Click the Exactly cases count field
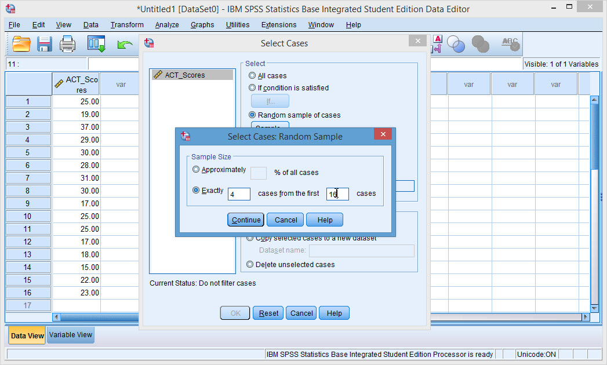Screen dimensions: 607x365 [x=239, y=194]
